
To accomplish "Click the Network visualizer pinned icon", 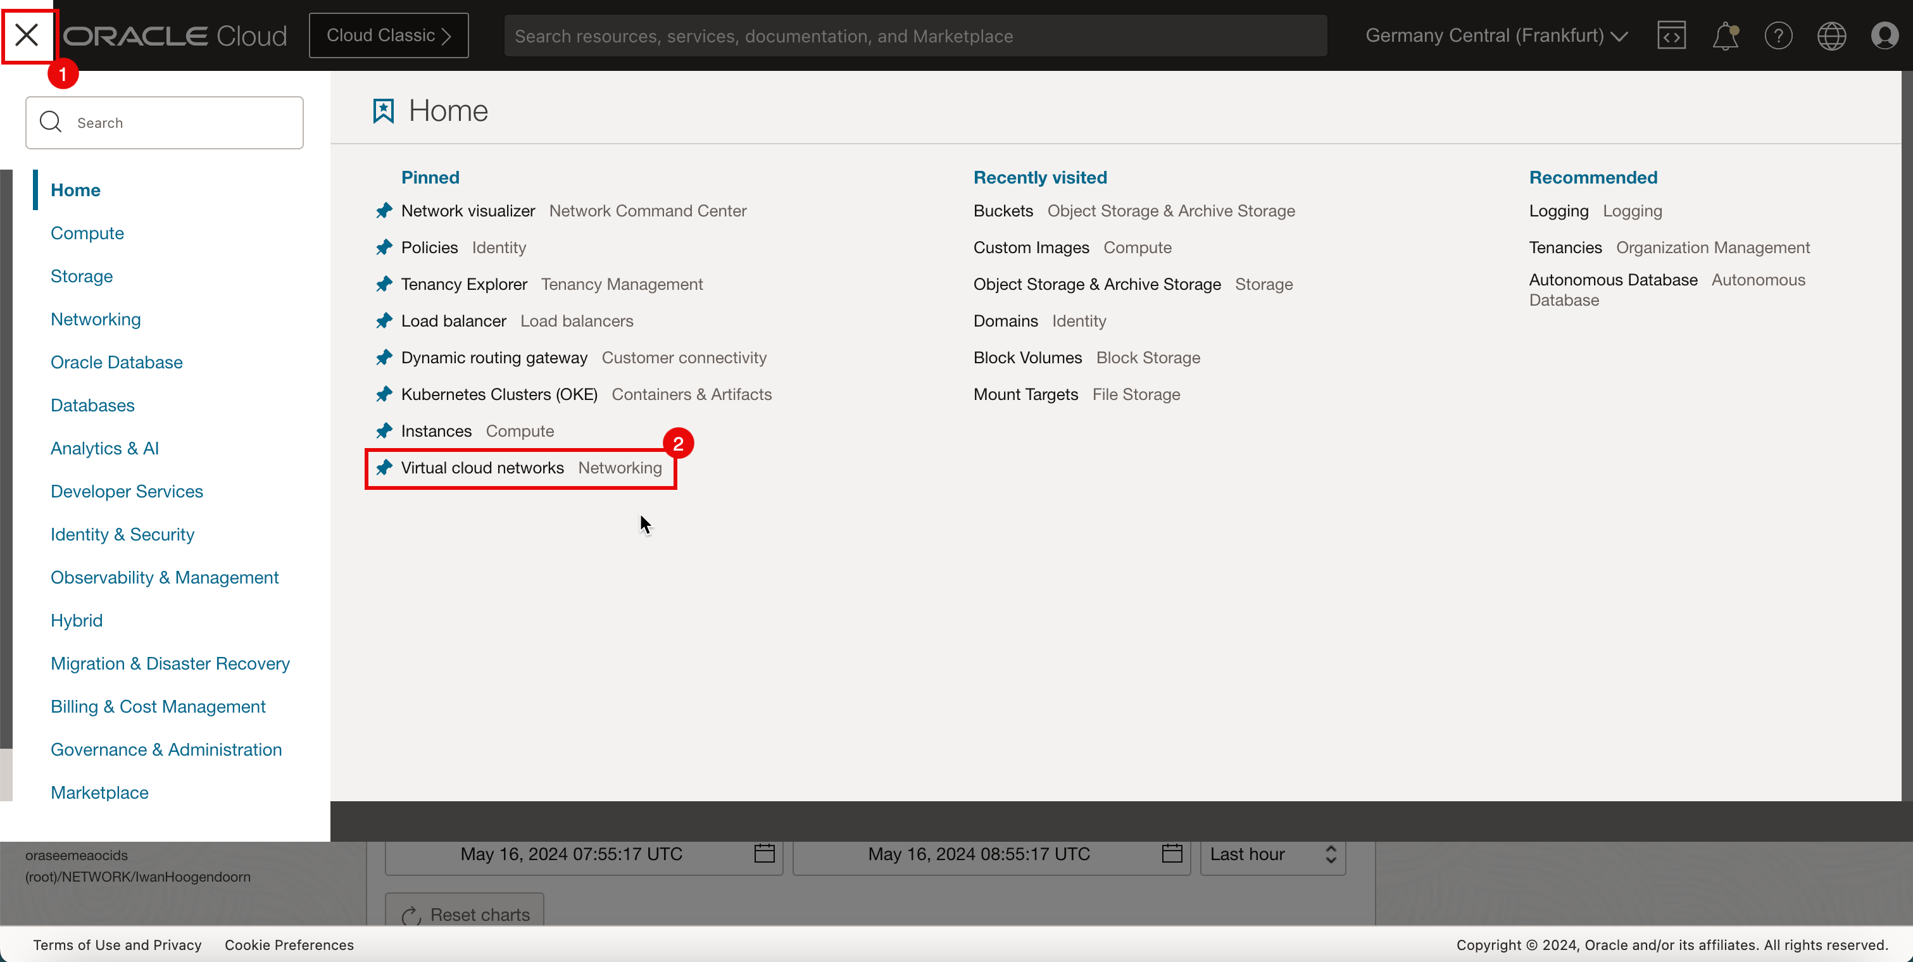I will coord(383,209).
